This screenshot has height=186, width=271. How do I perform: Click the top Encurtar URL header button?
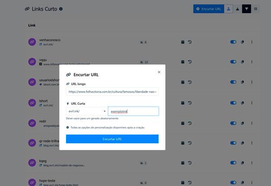point(208,9)
